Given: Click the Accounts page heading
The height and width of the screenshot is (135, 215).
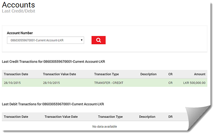Looking at the screenshot, I should [19, 5].
